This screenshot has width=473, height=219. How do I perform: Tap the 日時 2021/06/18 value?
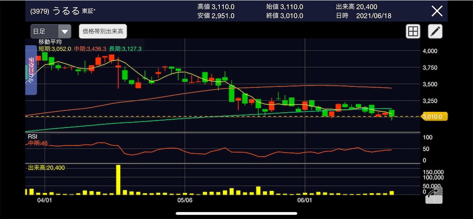(363, 16)
